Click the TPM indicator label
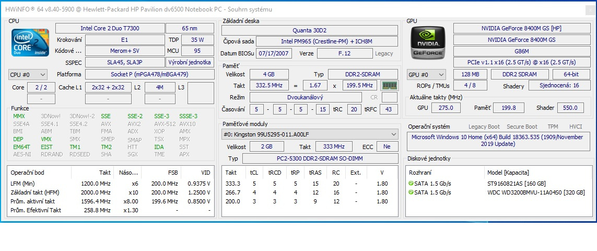597x251 pixels. coord(553,127)
